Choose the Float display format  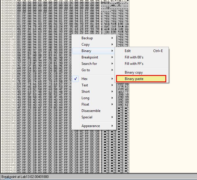tap(94, 104)
